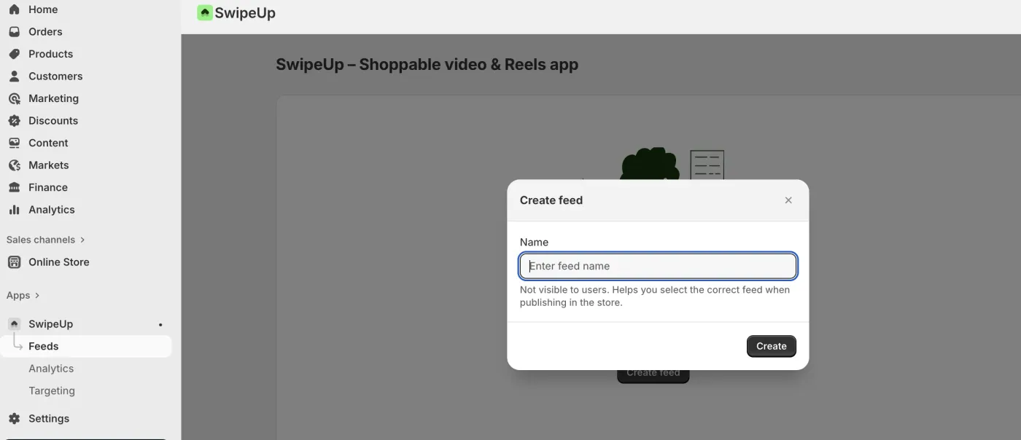Click the Marketing target icon
Screen dimensions: 1021x440
[14, 98]
